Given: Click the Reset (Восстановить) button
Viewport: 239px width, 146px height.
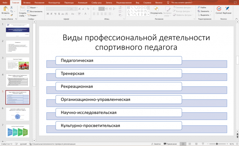Looking at the screenshot, I should pos(36,11).
